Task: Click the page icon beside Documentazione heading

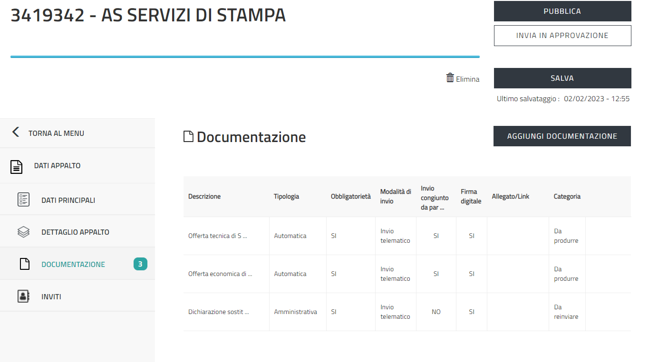Action: 189,137
